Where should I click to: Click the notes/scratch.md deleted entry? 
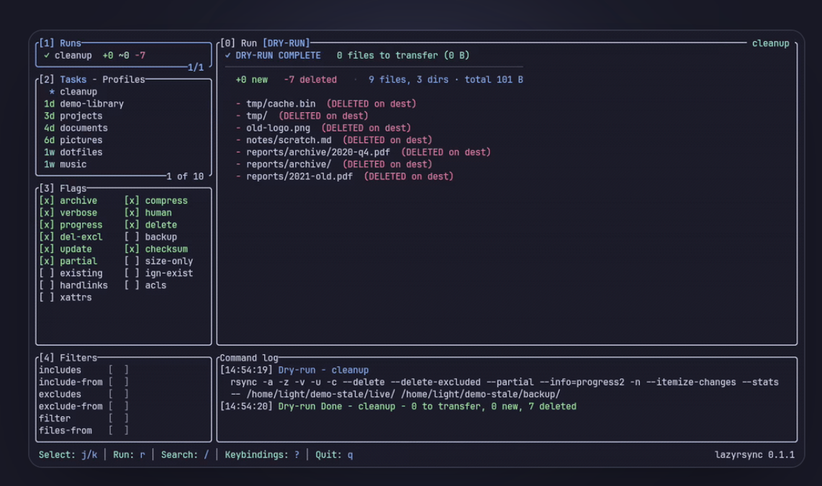point(334,139)
